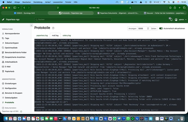The image size is (188, 122).
Task: Go back in Safari
Action: coord(24,8)
